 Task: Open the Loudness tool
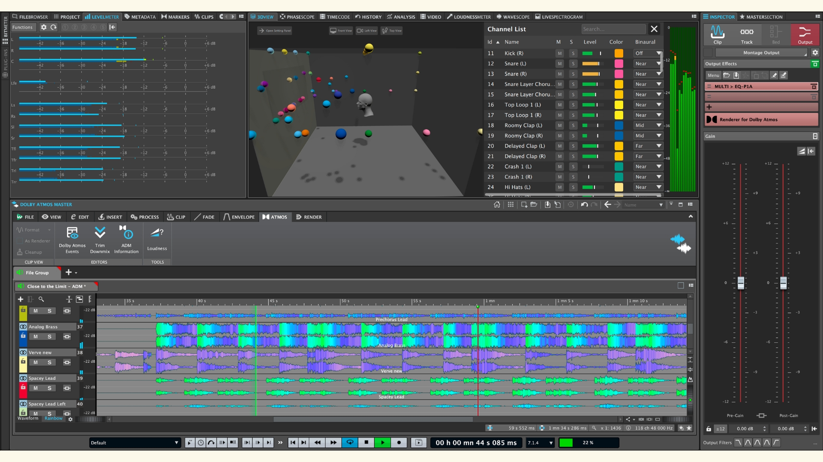pos(157,240)
